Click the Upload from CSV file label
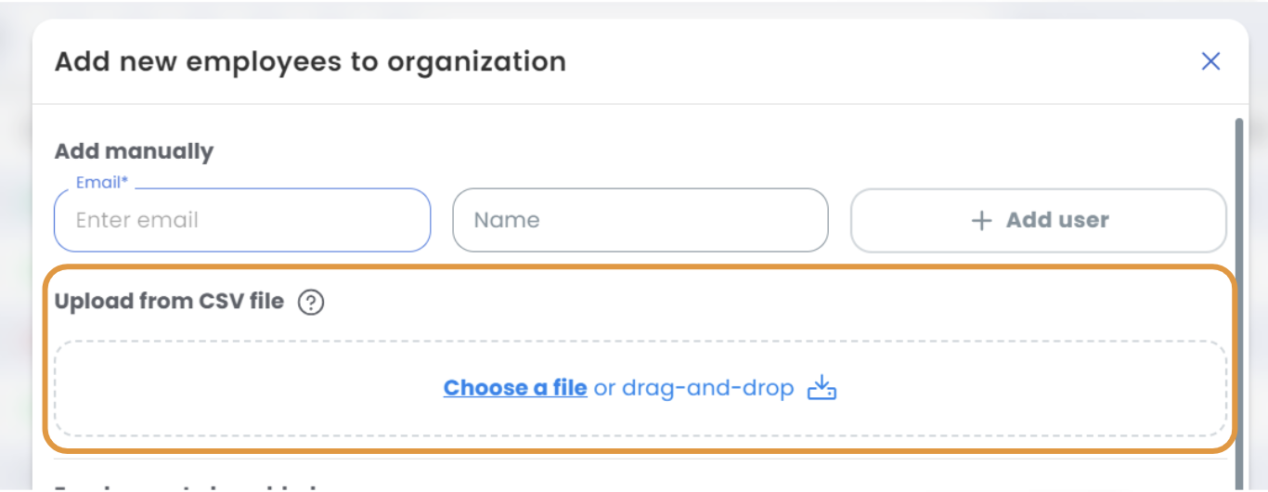Image resolution: width=1268 pixels, height=492 pixels. [169, 302]
